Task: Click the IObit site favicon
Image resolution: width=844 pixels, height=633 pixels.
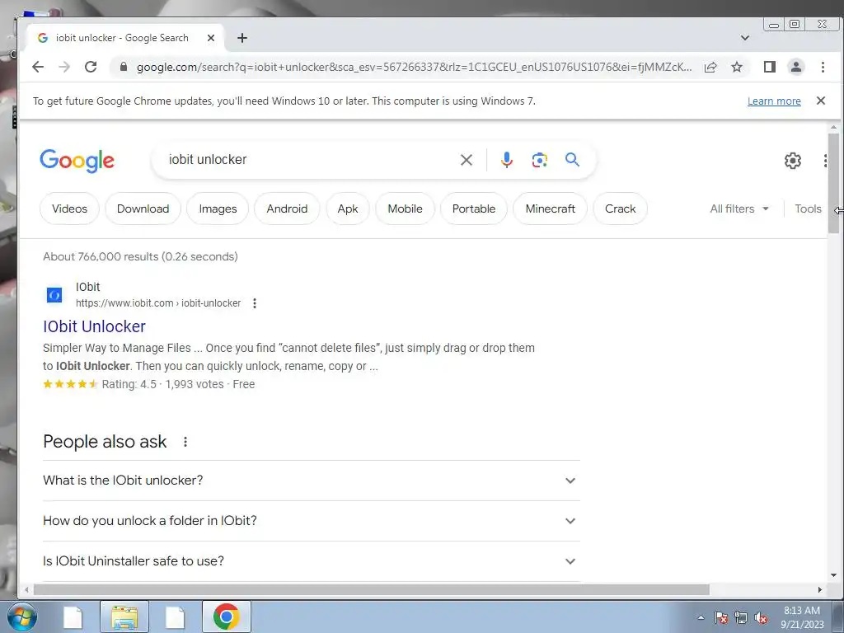Action: 54,295
